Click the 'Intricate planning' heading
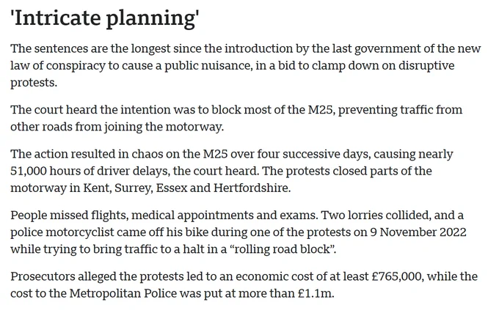 pyautogui.click(x=105, y=18)
